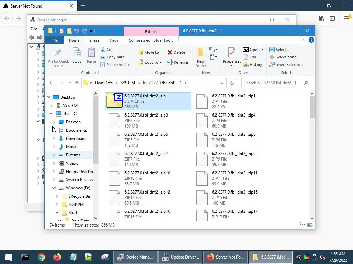Collapse the This PC tree node
The height and width of the screenshot is (264, 353).
pos(51,114)
